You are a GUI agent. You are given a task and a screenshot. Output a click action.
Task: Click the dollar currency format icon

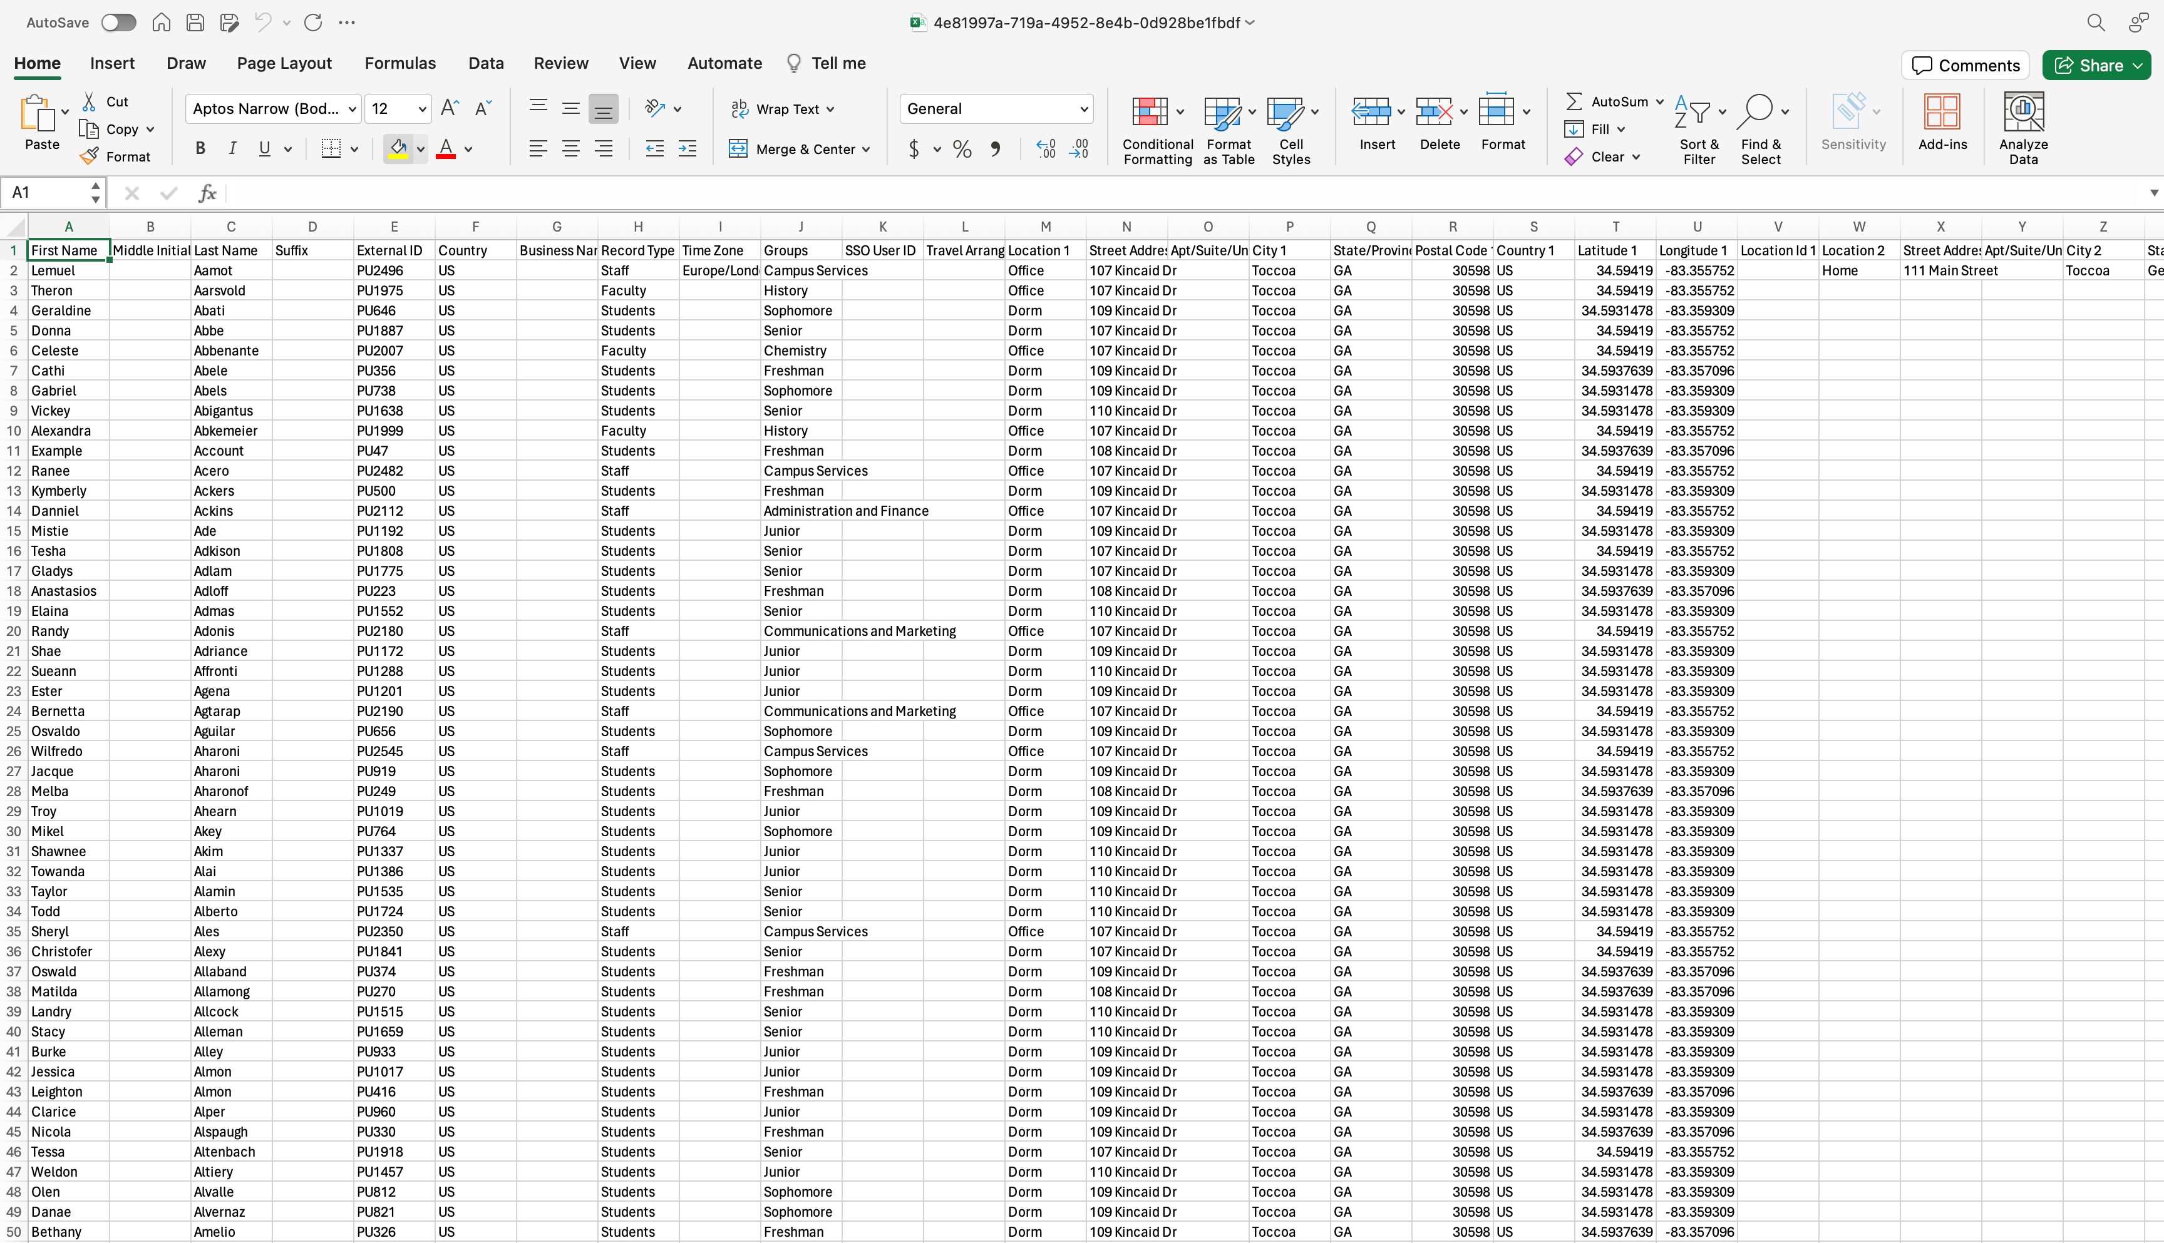pos(914,150)
